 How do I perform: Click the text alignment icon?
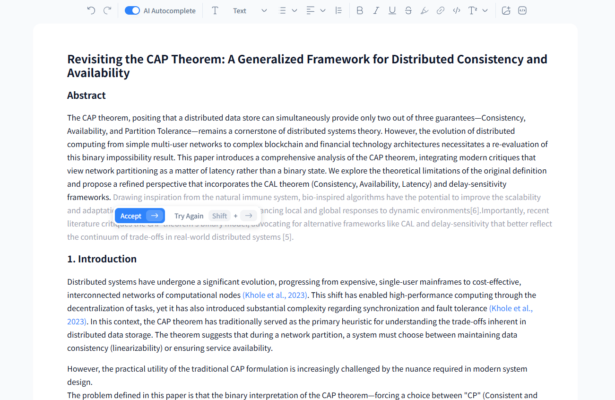pyautogui.click(x=311, y=10)
